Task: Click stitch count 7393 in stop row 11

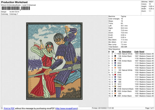Action: (119, 77)
